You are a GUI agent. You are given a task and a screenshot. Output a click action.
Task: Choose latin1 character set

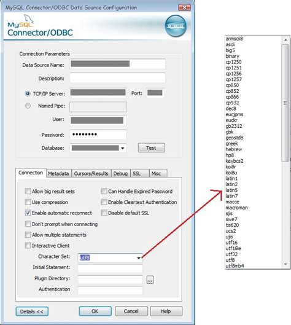(231, 178)
